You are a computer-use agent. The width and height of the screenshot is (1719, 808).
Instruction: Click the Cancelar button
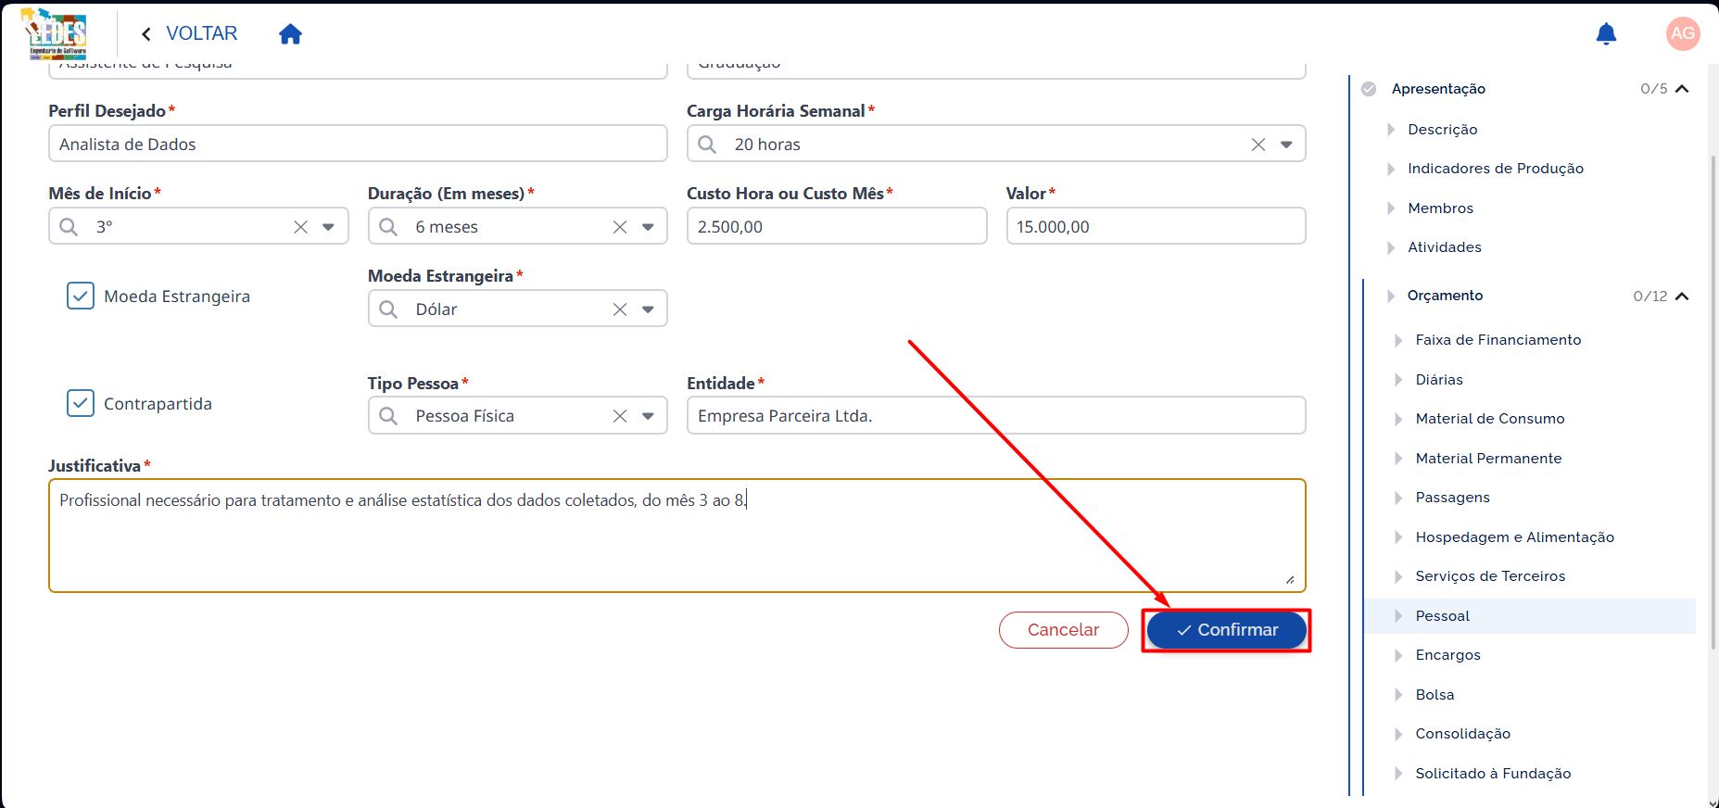pyautogui.click(x=1063, y=630)
